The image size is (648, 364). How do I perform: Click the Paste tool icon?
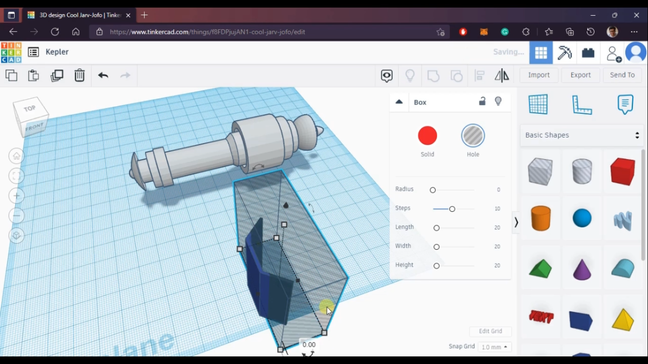33,75
